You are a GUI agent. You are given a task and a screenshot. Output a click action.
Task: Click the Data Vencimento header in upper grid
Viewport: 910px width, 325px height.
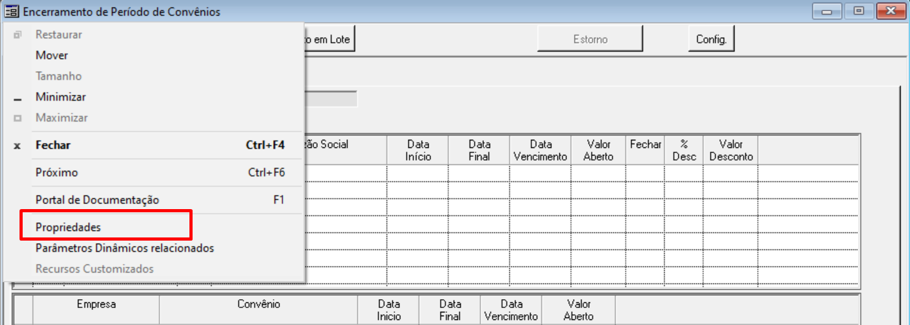point(541,151)
